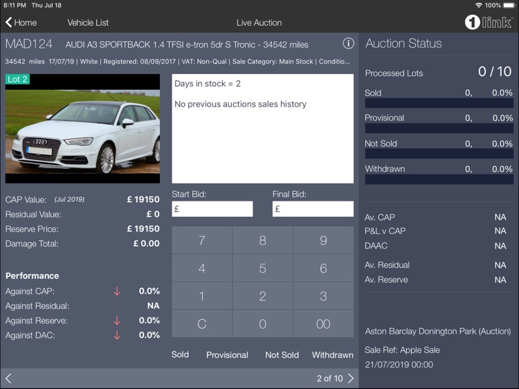Tap the Av. Reserve row label

pos(386,280)
